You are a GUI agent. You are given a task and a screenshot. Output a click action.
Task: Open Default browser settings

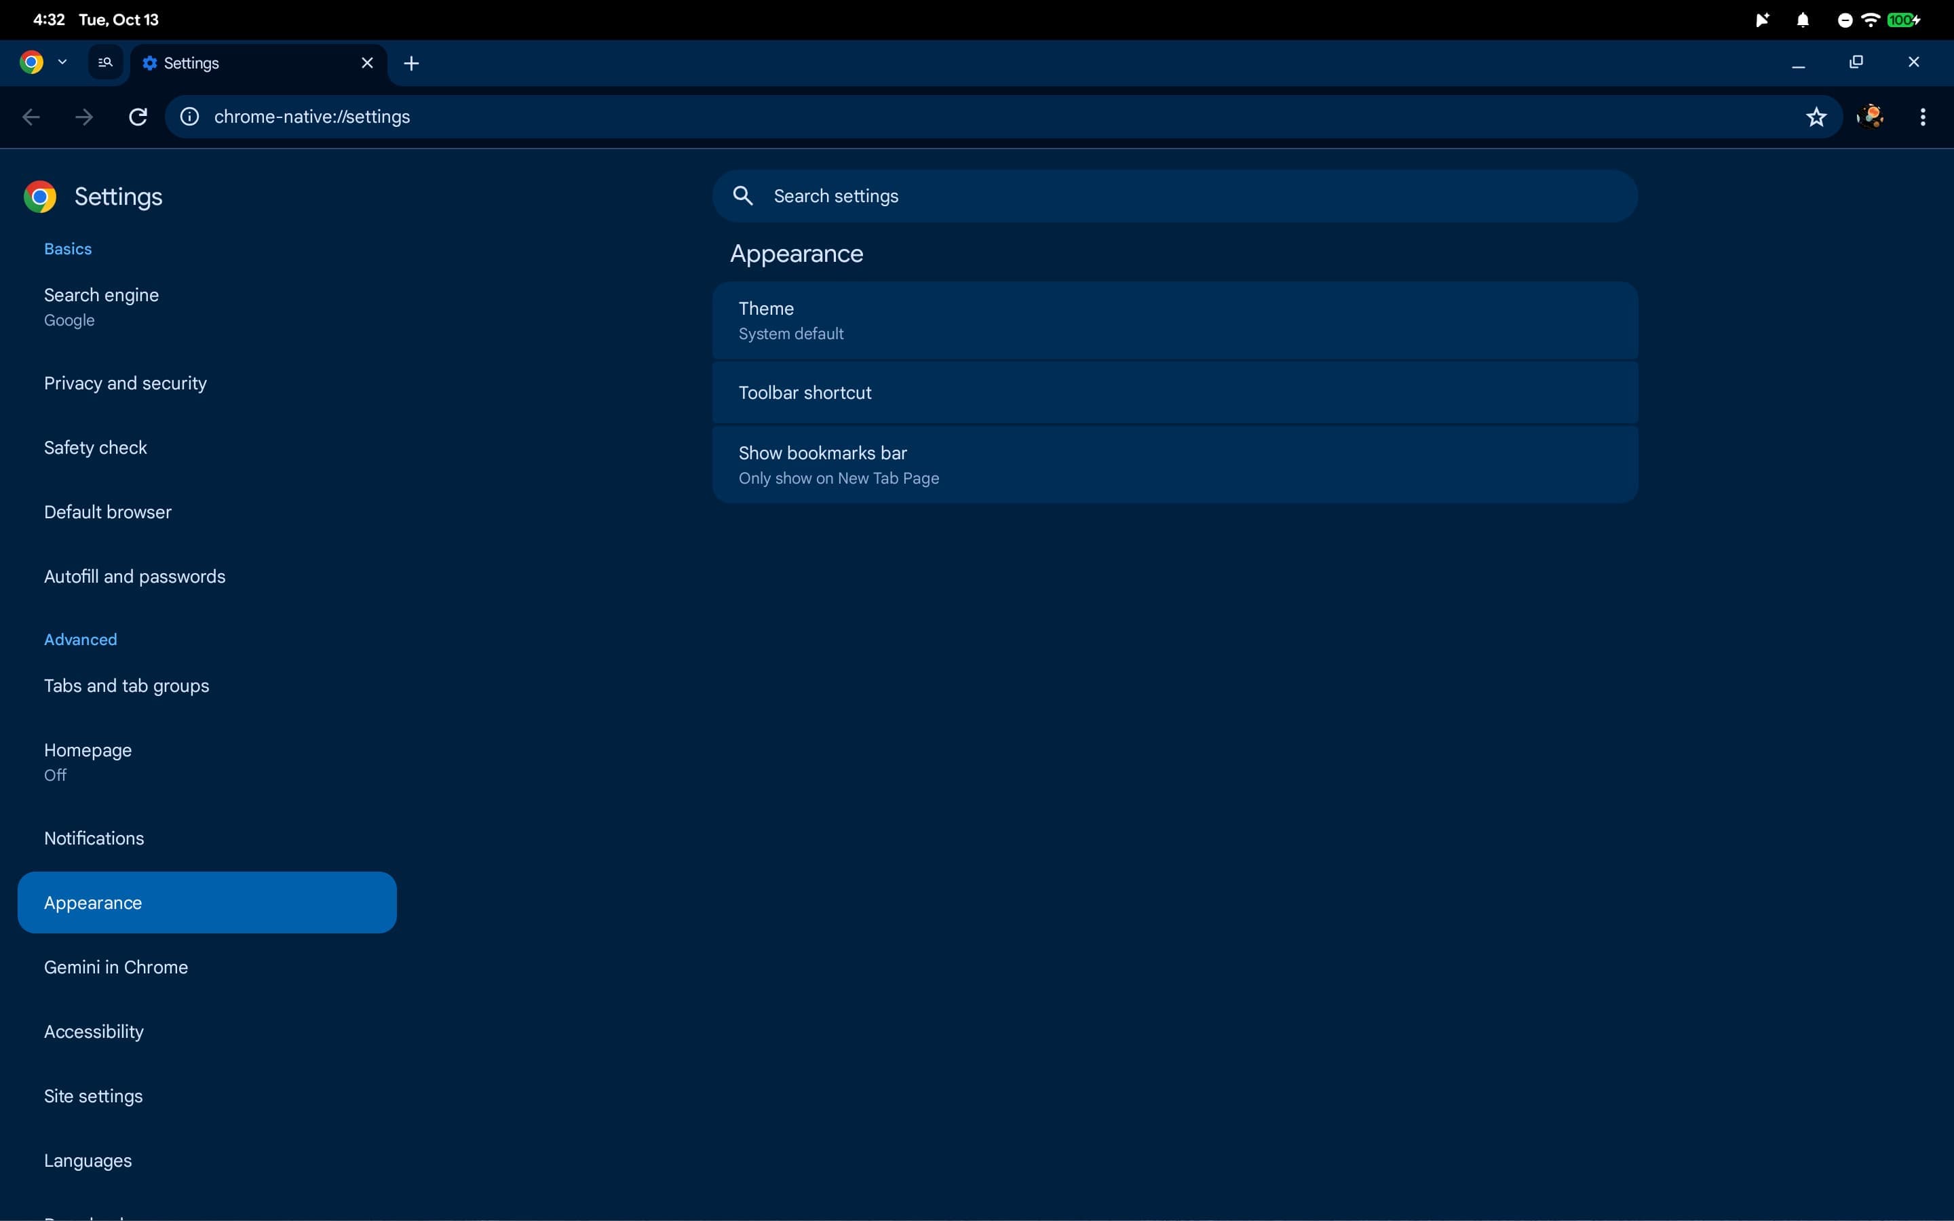(207, 512)
